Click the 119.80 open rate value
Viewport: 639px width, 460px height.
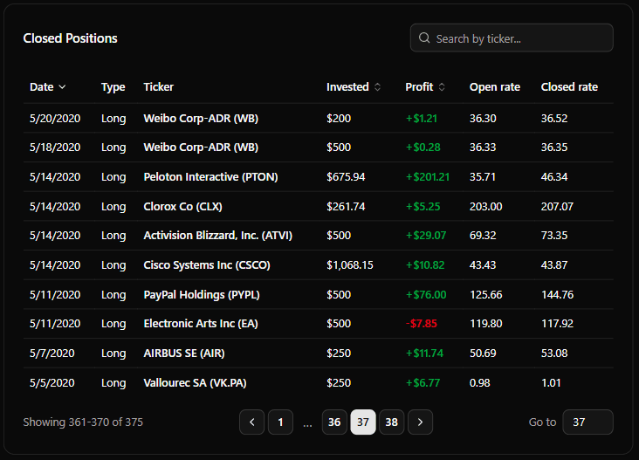[485, 324]
